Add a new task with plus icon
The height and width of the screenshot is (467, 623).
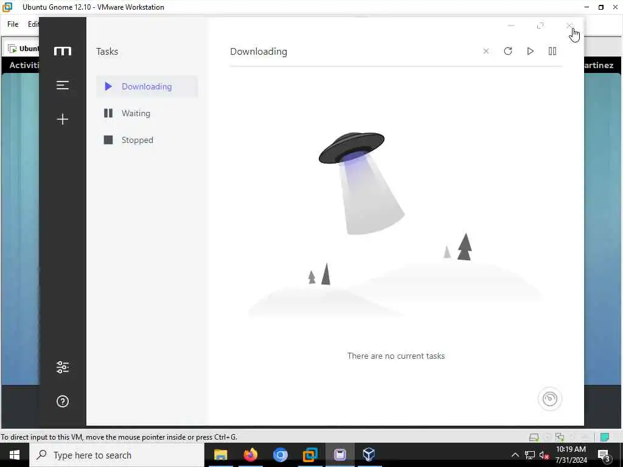click(x=63, y=119)
